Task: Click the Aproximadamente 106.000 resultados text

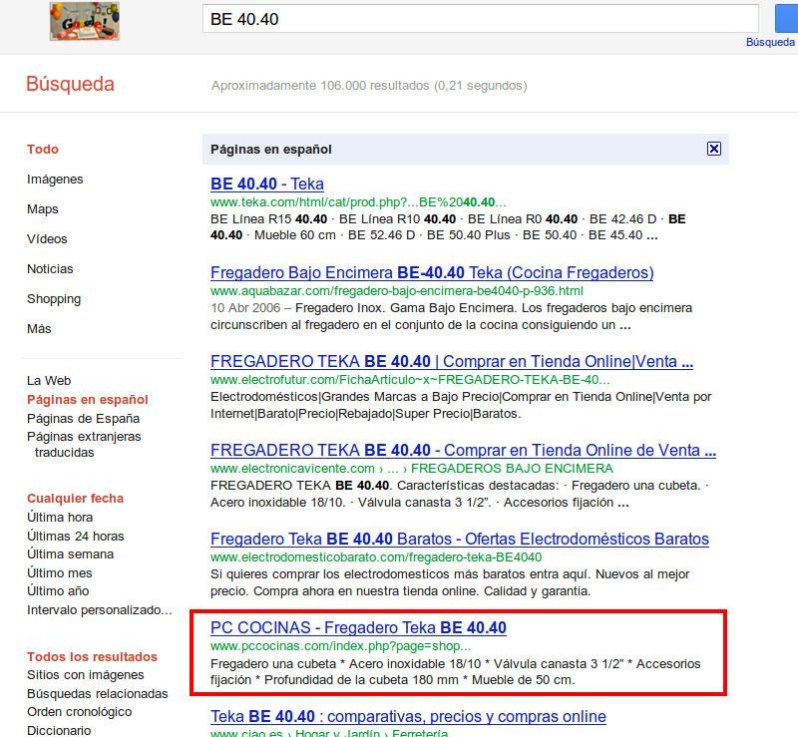Action: (369, 86)
